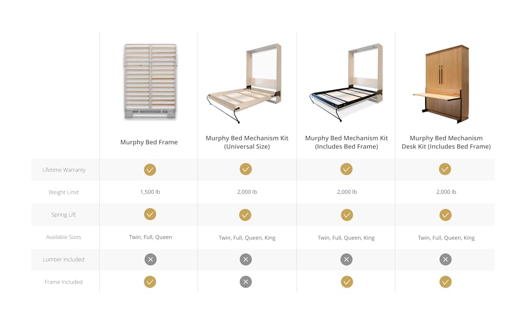Click Lifetime Warranty checkmark for Desk Kit

point(445,169)
